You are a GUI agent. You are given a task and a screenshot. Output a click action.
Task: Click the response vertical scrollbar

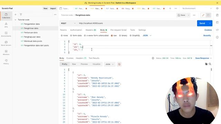[211, 70]
